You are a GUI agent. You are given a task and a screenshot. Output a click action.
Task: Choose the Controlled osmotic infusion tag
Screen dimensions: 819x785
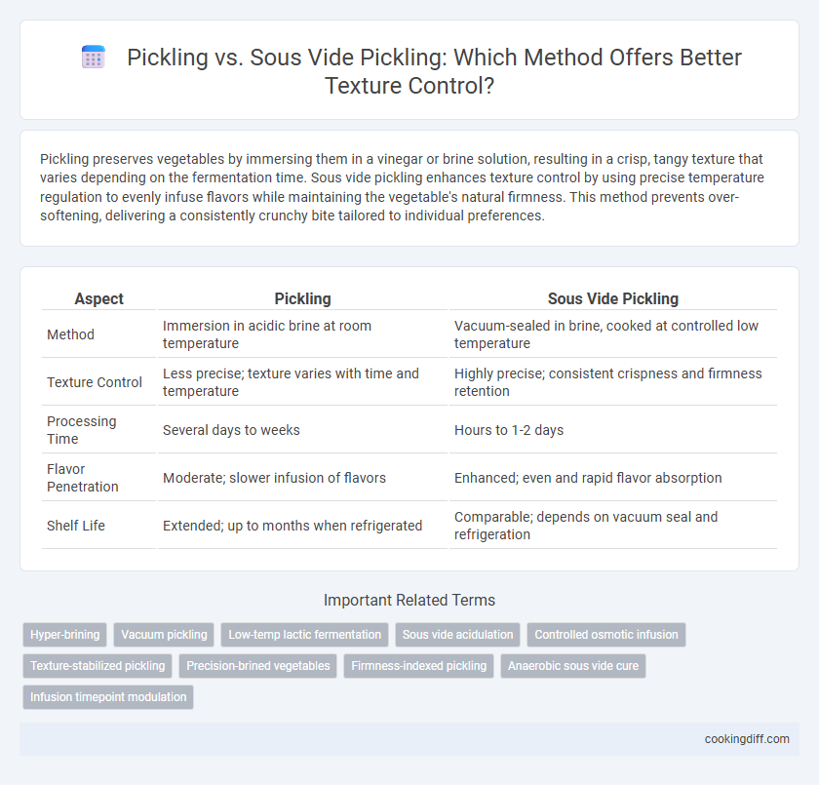coord(605,635)
